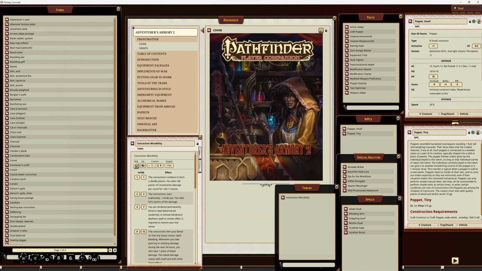Roll the d20 die in the dice tray

(x=23, y=258)
